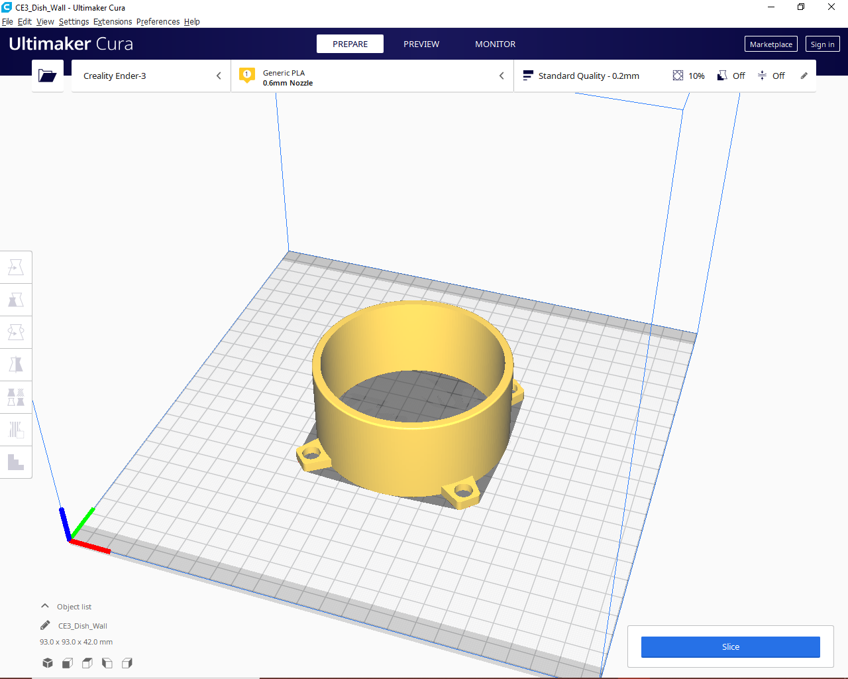Open the Per Model Settings tool
Viewport: 848px width, 679px height.
pyautogui.click(x=16, y=397)
